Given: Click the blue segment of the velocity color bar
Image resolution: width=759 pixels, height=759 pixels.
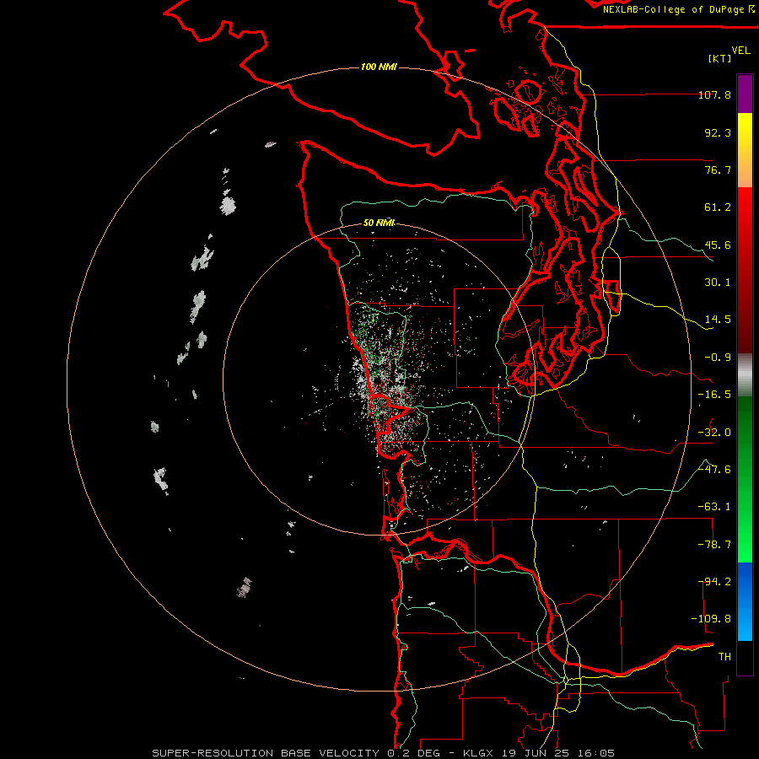Looking at the screenshot, I should click(745, 601).
